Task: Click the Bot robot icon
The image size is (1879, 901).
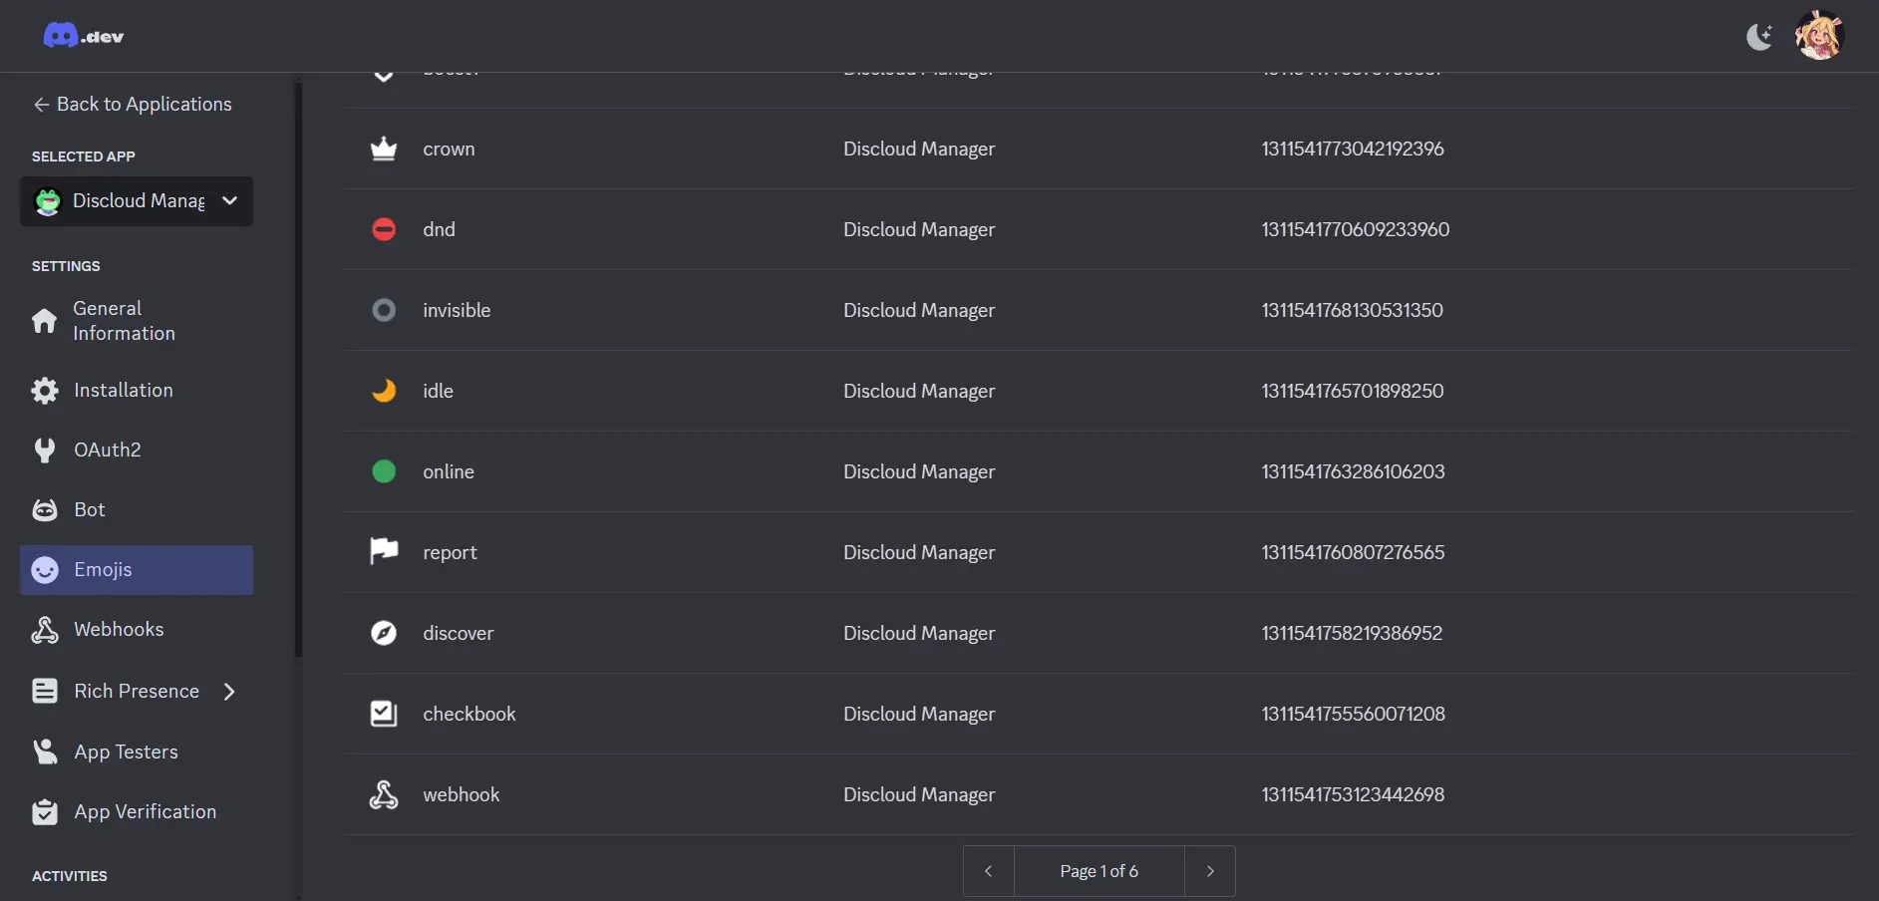Action: [x=45, y=510]
